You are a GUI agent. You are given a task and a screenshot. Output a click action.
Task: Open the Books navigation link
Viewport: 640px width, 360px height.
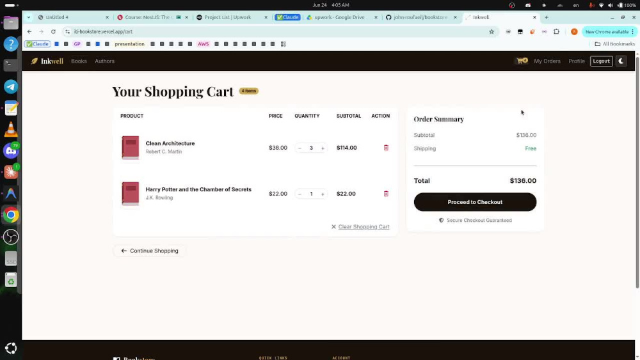coord(79,61)
